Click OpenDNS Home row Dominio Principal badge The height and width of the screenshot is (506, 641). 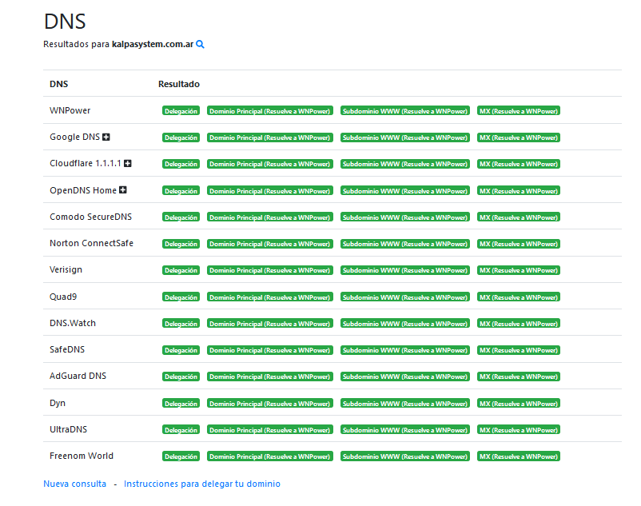click(270, 190)
